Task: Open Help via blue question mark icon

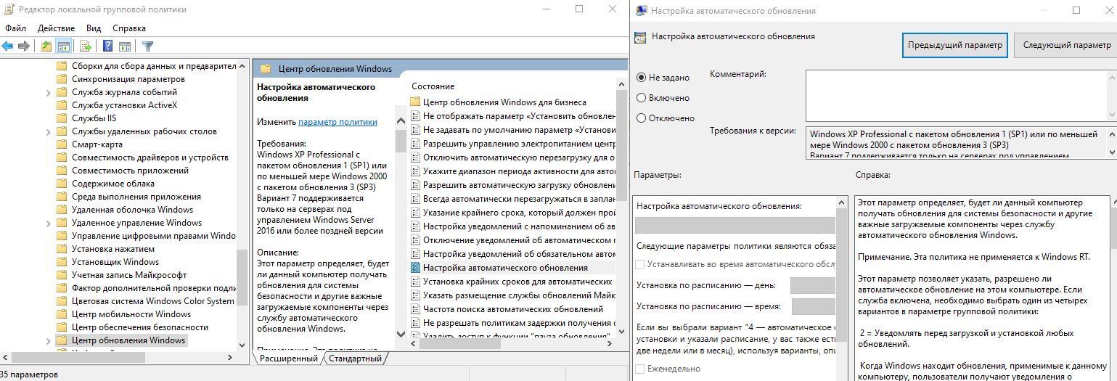Action: (107, 46)
